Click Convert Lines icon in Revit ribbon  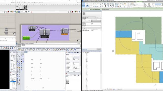(145, 5)
